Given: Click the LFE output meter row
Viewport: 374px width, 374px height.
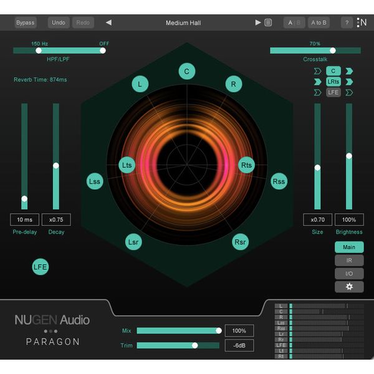Looking at the screenshot, I should pyautogui.click(x=319, y=345).
